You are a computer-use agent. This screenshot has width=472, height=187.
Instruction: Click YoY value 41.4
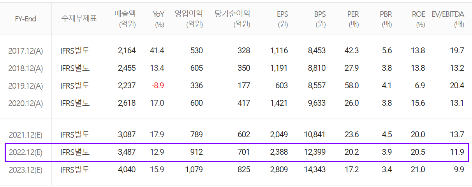click(157, 51)
